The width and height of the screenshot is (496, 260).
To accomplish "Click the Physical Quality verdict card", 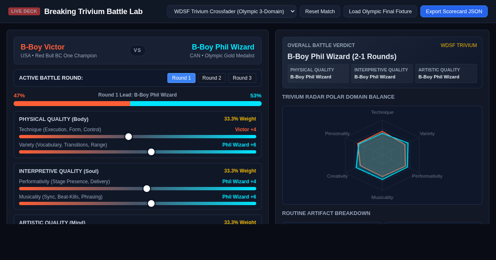I will (318, 73).
